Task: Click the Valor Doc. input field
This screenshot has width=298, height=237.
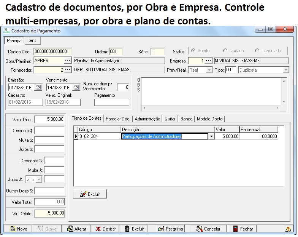Action: [49, 119]
